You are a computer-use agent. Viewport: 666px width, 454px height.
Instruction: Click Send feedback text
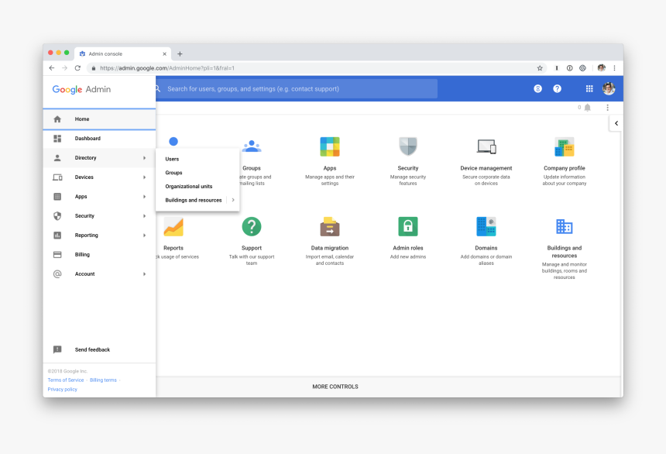click(92, 349)
